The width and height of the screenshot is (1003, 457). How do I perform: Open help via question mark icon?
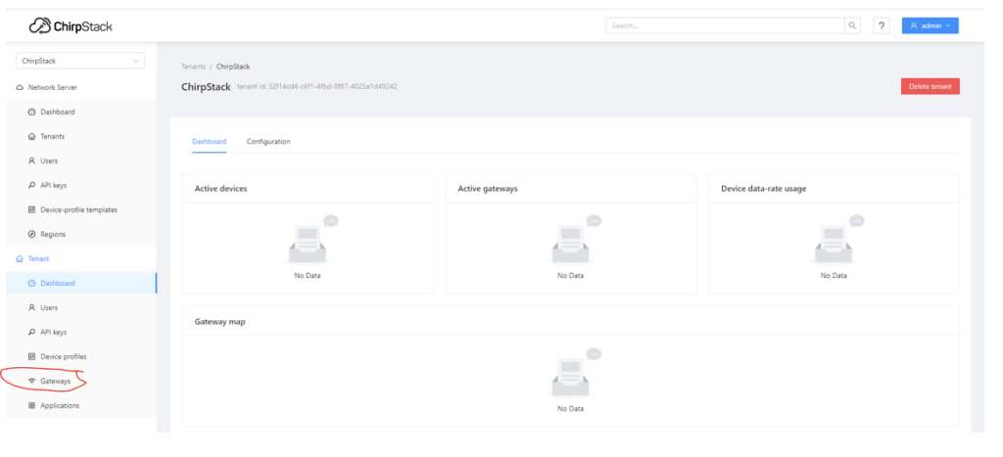pos(882,25)
